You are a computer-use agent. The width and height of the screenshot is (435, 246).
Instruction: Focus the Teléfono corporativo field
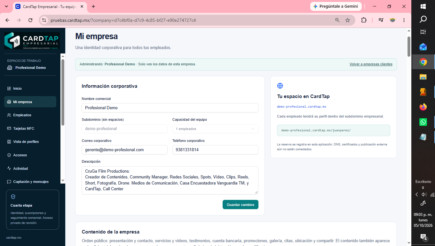pos(215,150)
